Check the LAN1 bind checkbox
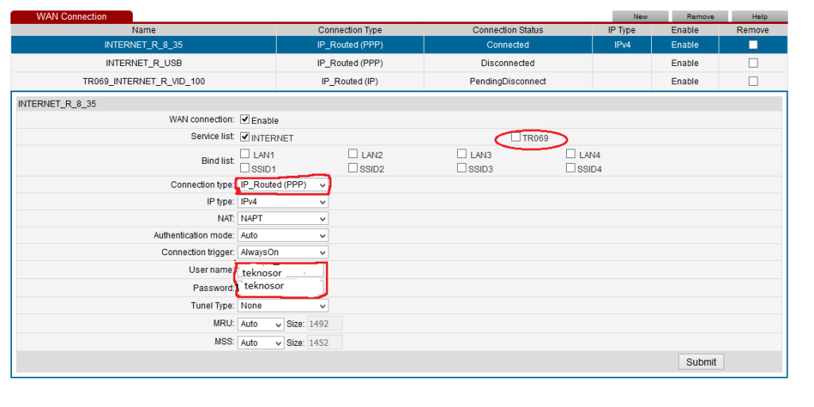 pyautogui.click(x=245, y=154)
